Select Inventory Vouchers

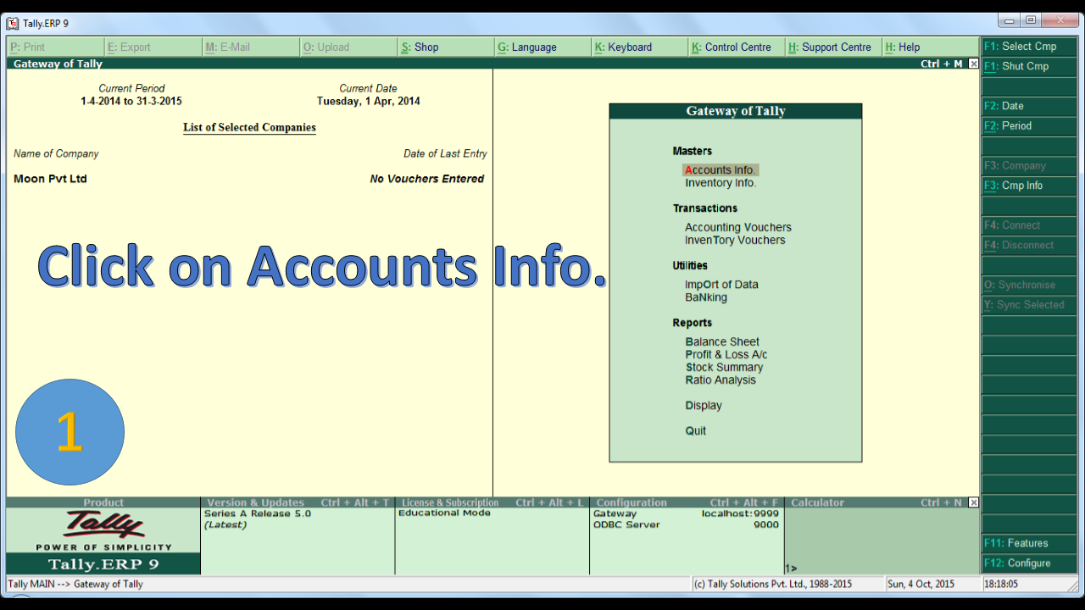[x=735, y=240]
